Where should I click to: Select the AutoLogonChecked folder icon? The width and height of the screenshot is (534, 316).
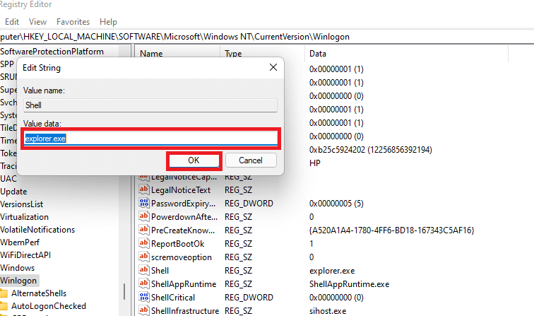[x=4, y=307]
